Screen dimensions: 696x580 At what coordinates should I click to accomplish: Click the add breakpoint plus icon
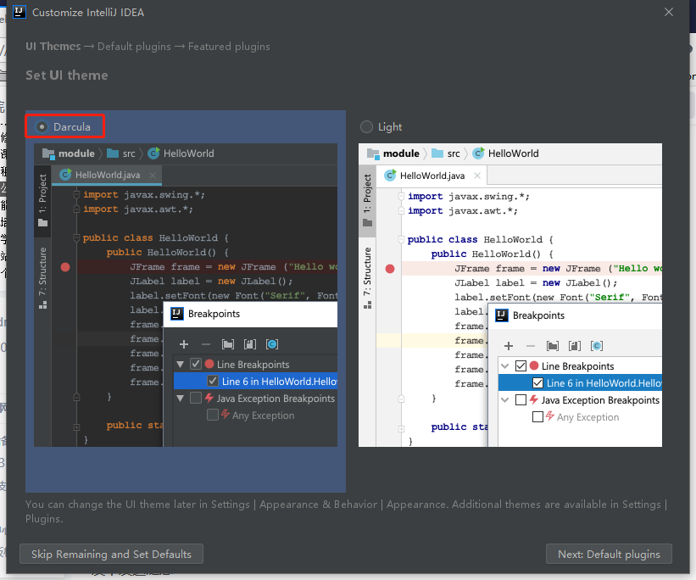tap(185, 344)
